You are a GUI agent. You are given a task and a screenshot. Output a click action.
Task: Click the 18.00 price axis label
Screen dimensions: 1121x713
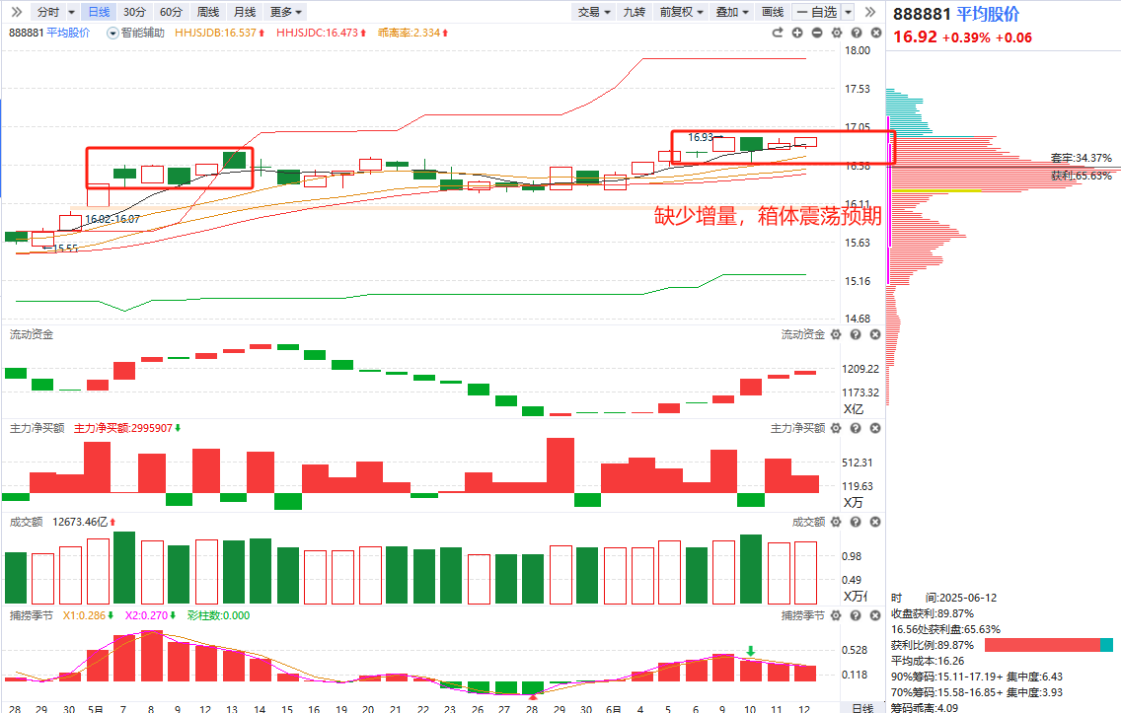(858, 50)
